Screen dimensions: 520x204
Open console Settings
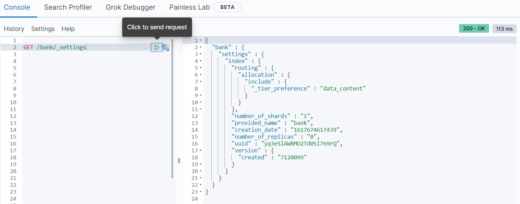pyautogui.click(x=43, y=29)
